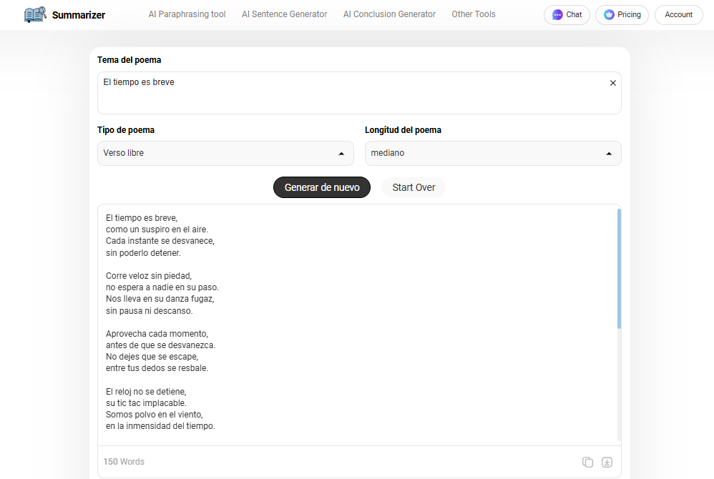This screenshot has width=714, height=479.
Task: Click the line 'entre tus dedos se resbale.'
Action: 157,368
